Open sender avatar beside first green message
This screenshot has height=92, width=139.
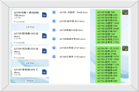[125, 12]
